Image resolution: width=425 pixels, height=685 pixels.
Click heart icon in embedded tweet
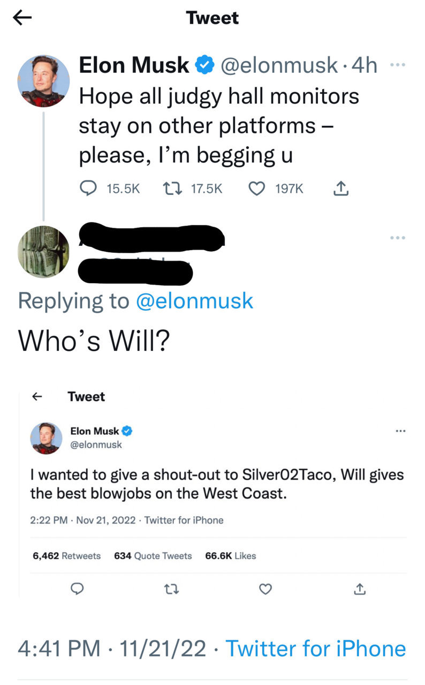point(265,590)
